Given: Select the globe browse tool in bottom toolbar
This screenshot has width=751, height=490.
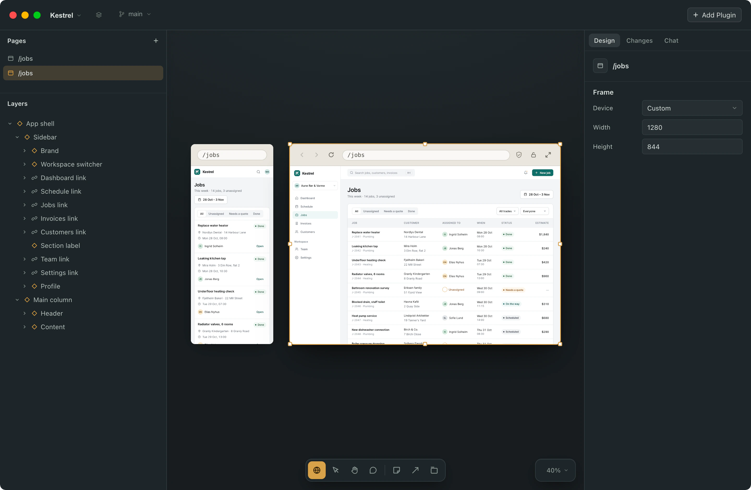Looking at the screenshot, I should [317, 470].
